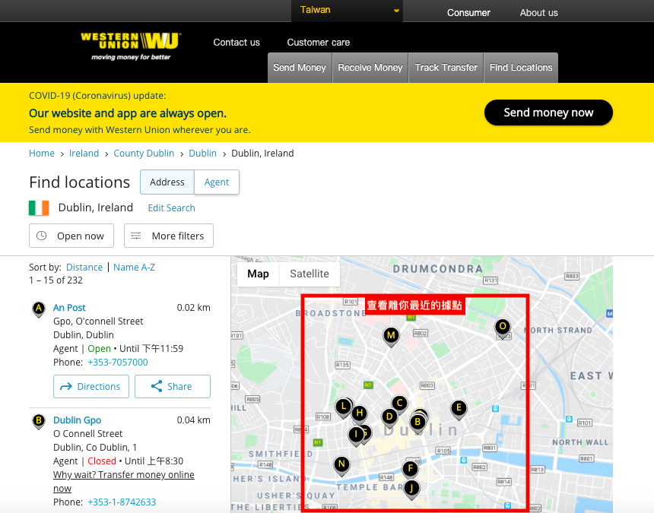Share the An Post location
Viewport: 654px width, 513px height.
point(173,386)
